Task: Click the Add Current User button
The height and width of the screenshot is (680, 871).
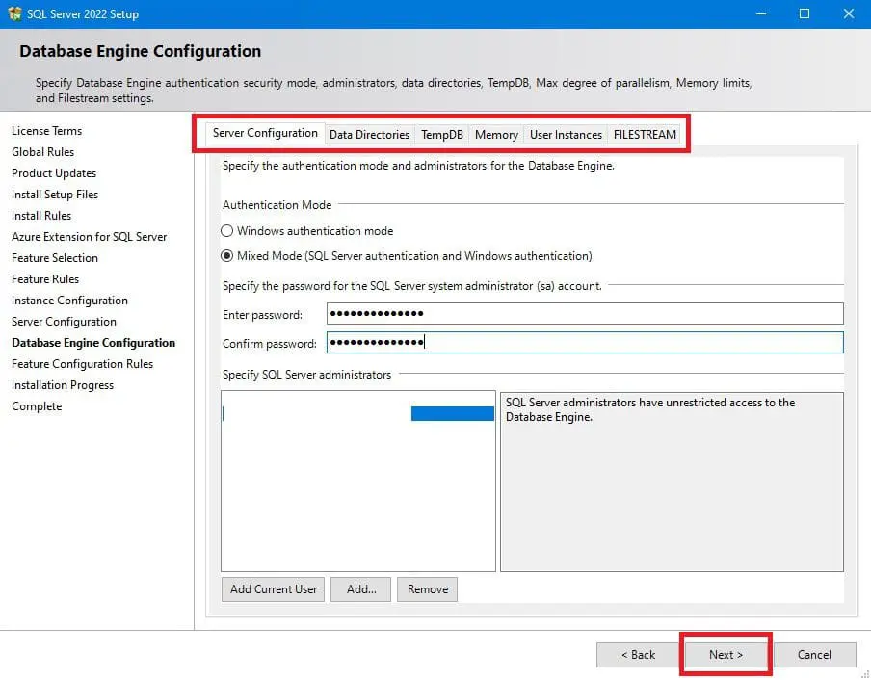Action: coord(273,588)
